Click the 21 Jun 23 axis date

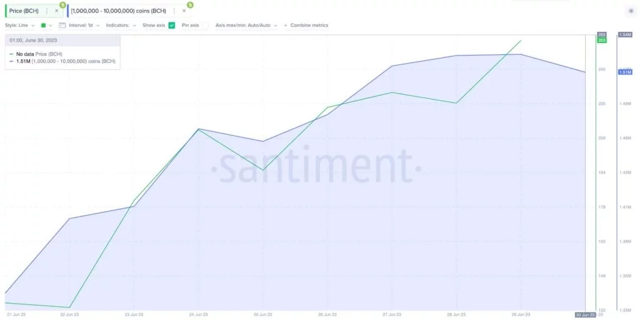click(x=16, y=315)
